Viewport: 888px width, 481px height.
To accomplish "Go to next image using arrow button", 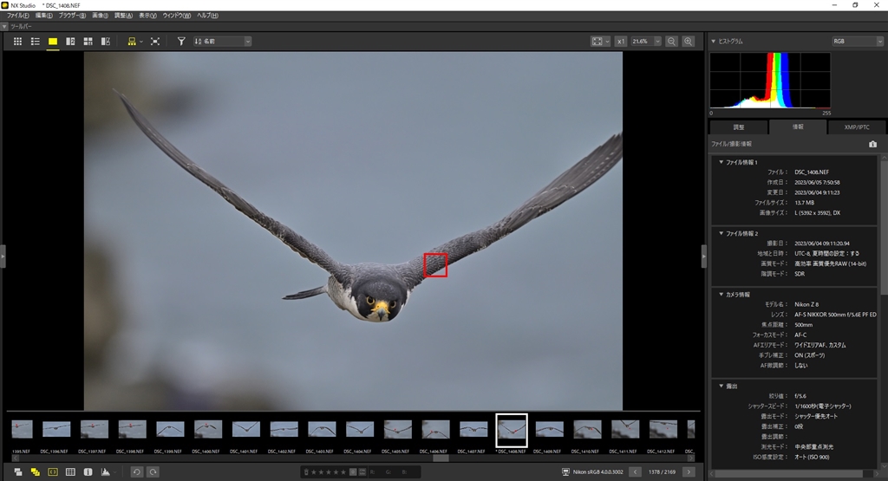I will click(x=689, y=471).
